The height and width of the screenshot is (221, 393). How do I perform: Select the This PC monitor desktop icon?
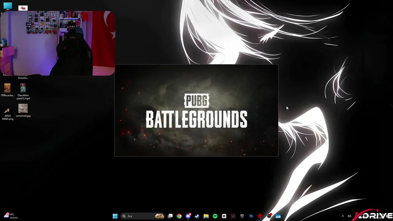click(7, 6)
